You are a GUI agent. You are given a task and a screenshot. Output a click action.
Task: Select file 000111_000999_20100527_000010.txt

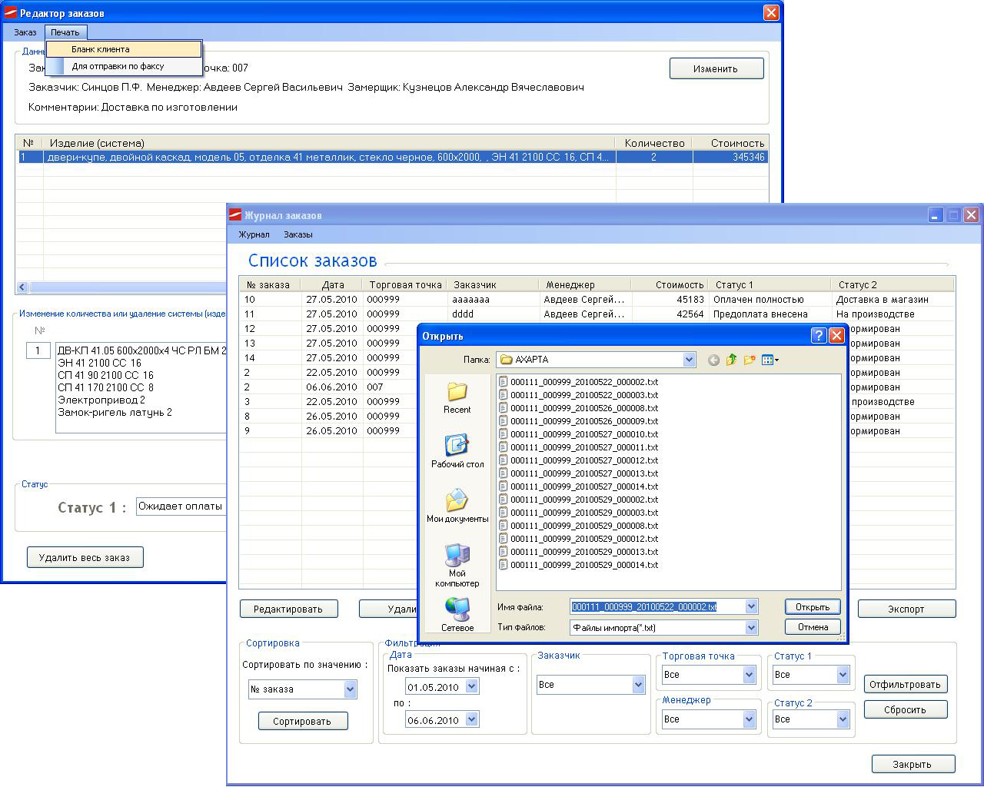(584, 434)
